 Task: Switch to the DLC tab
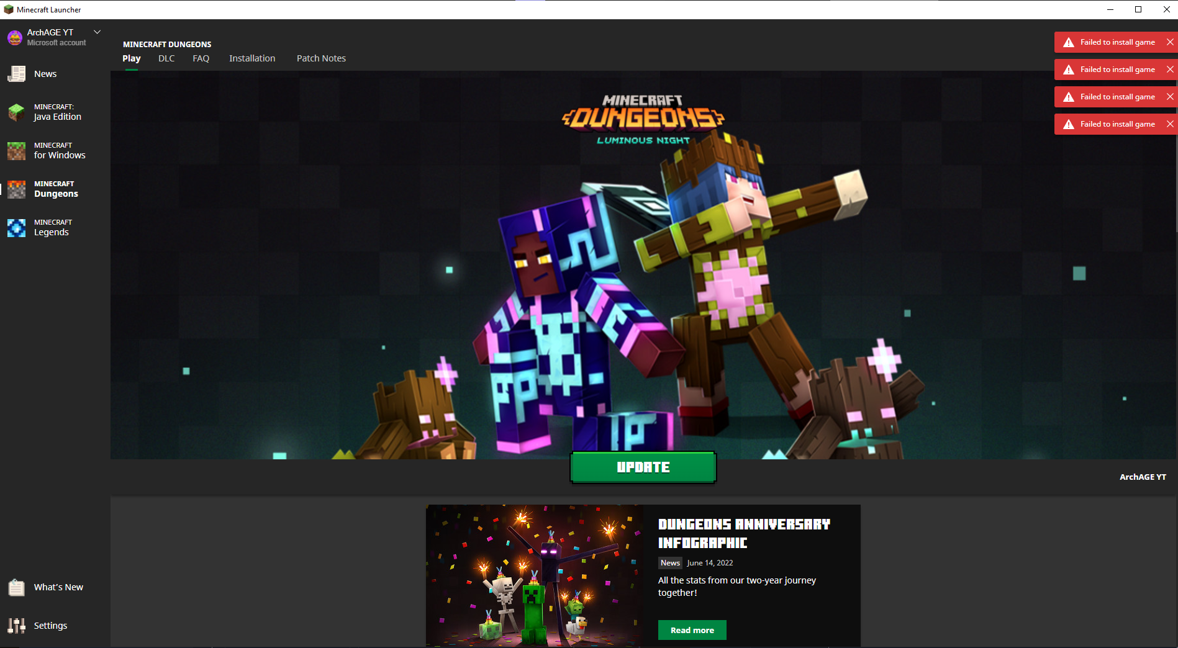pos(166,58)
